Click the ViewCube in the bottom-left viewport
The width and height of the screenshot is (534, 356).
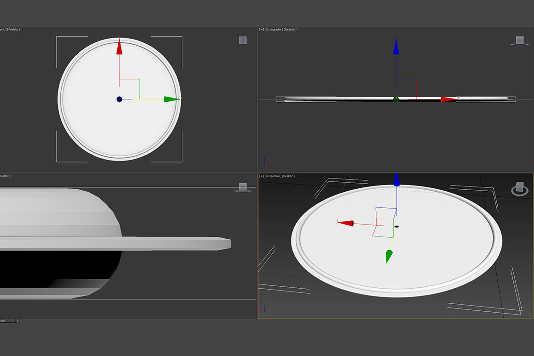[243, 187]
